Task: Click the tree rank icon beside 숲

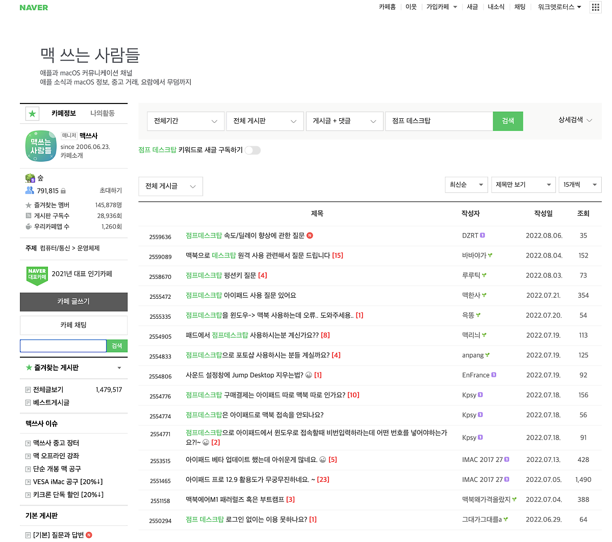Action: pyautogui.click(x=30, y=178)
